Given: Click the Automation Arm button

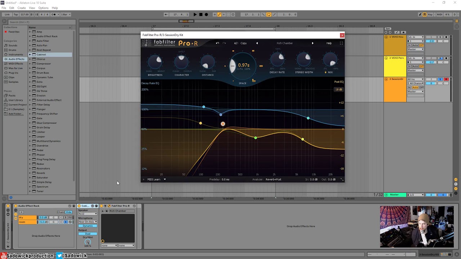Looking at the screenshot, I should click(x=219, y=14).
